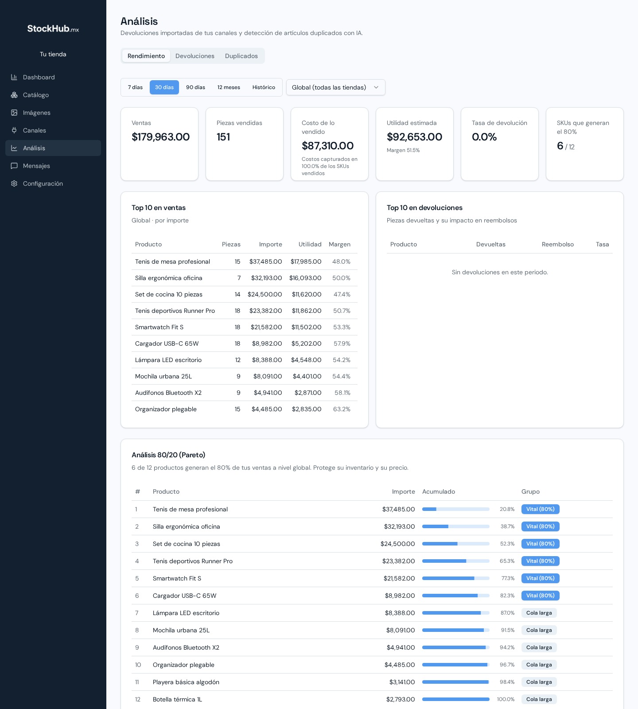Select the 7 días period
This screenshot has width=638, height=709.
tap(135, 87)
